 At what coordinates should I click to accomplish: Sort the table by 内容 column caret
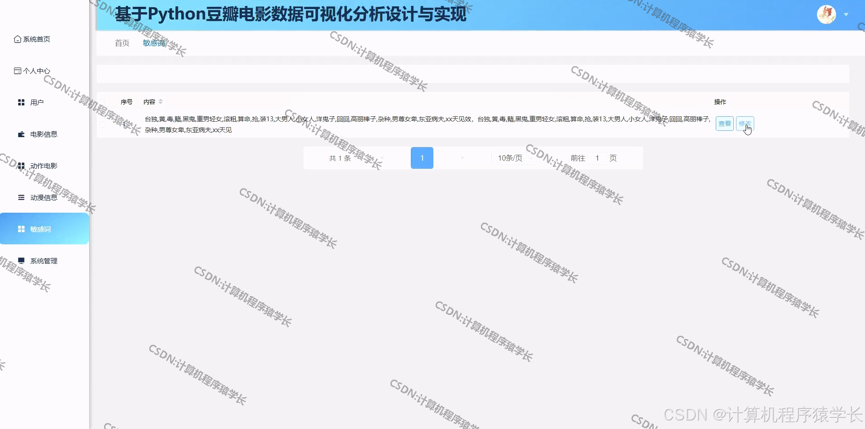click(161, 102)
